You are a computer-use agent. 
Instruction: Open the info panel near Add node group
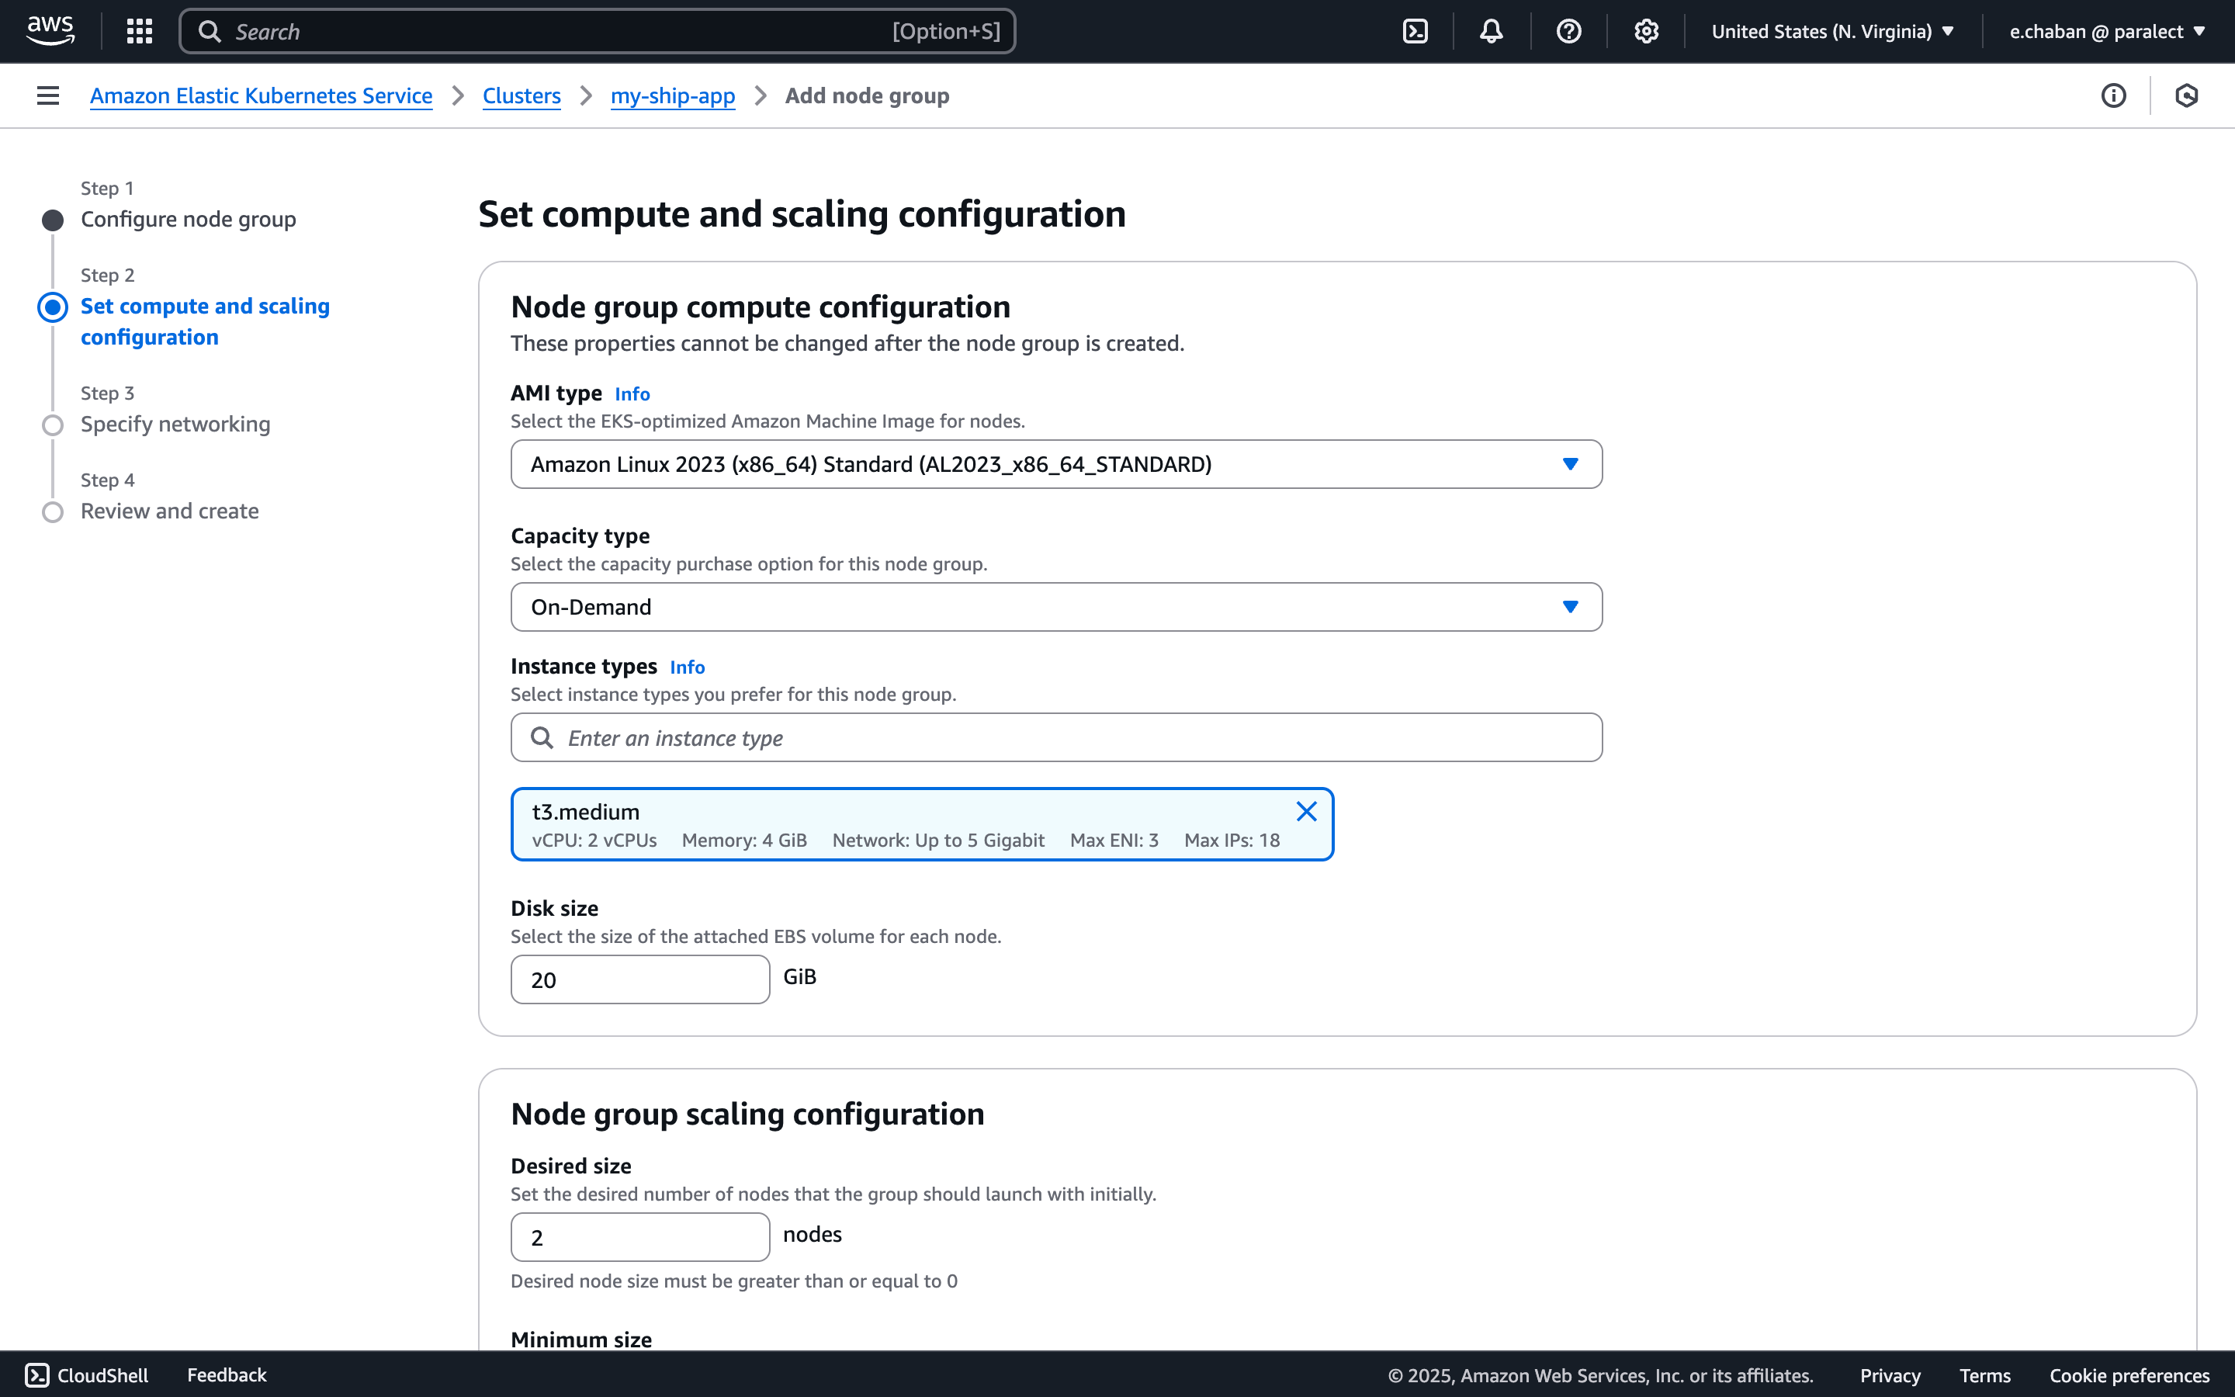2113,95
